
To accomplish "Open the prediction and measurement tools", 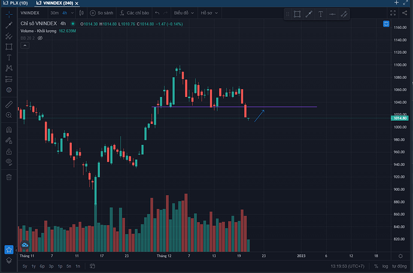I will 9,79.
